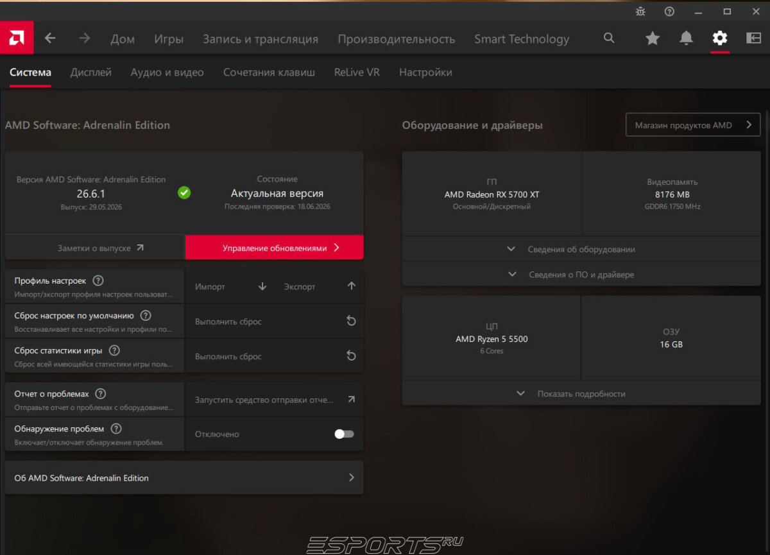Viewport: 770px width, 555px height.
Task: Click AMD Radeon RX 5700 XT text
Action: coord(492,194)
